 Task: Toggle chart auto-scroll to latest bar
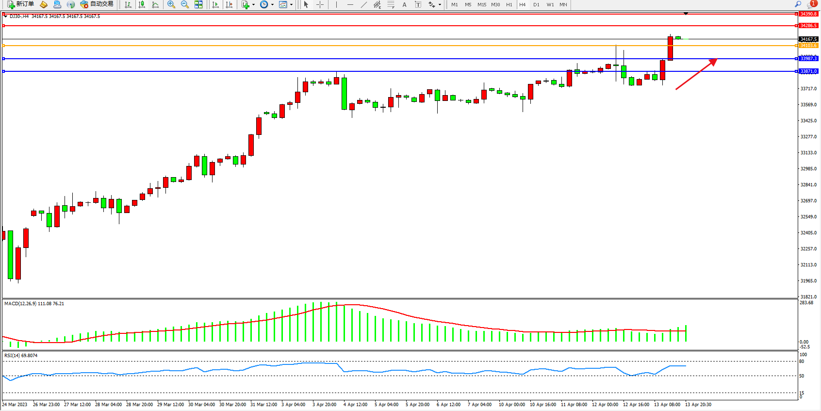215,4
